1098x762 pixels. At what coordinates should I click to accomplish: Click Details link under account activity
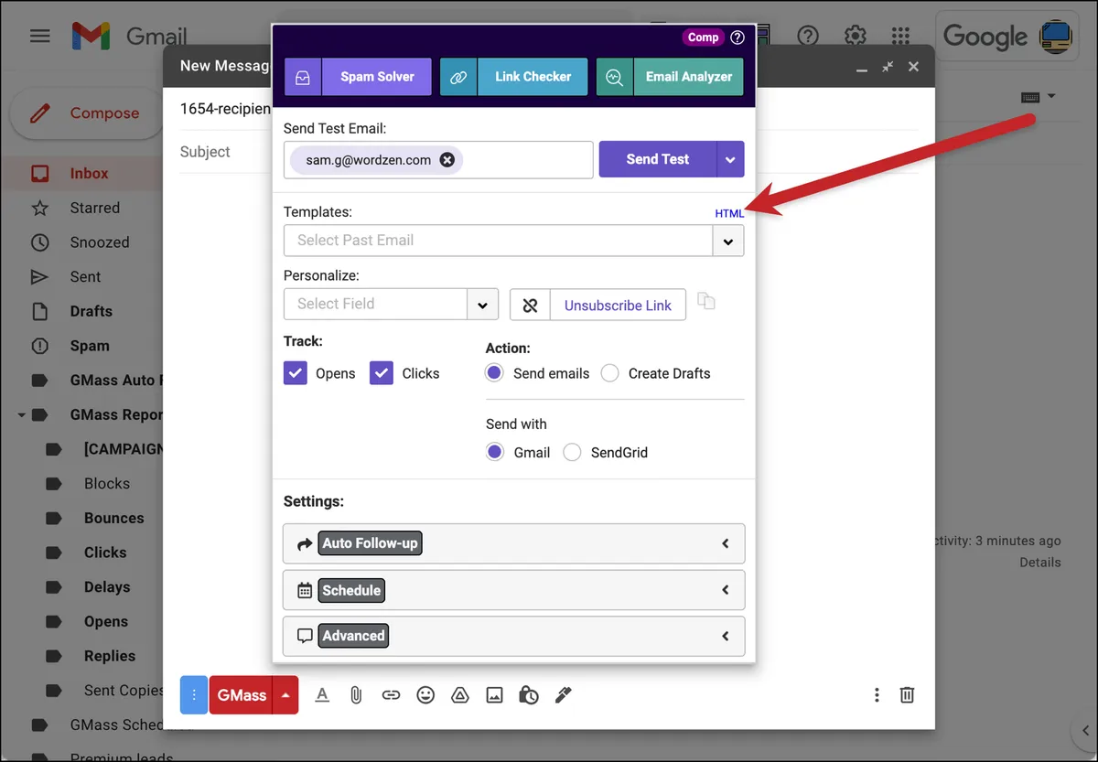1040,563
